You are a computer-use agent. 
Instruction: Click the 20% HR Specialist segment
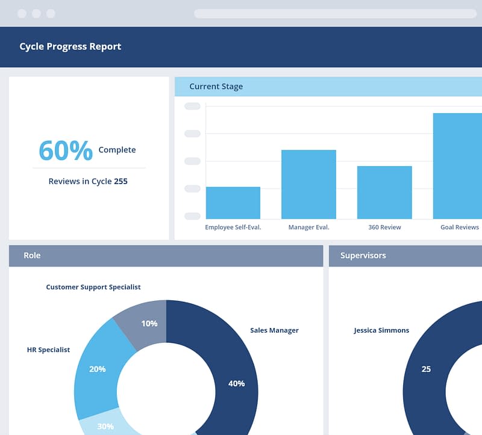[98, 368]
